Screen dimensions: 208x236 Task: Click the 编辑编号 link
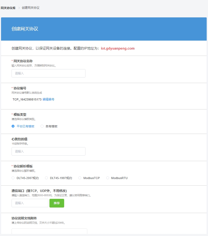pos(48,99)
